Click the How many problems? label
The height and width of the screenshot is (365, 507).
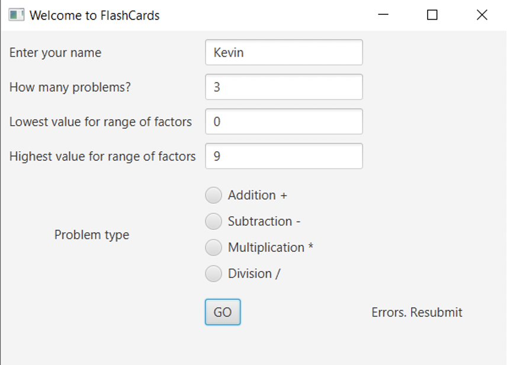(x=70, y=87)
